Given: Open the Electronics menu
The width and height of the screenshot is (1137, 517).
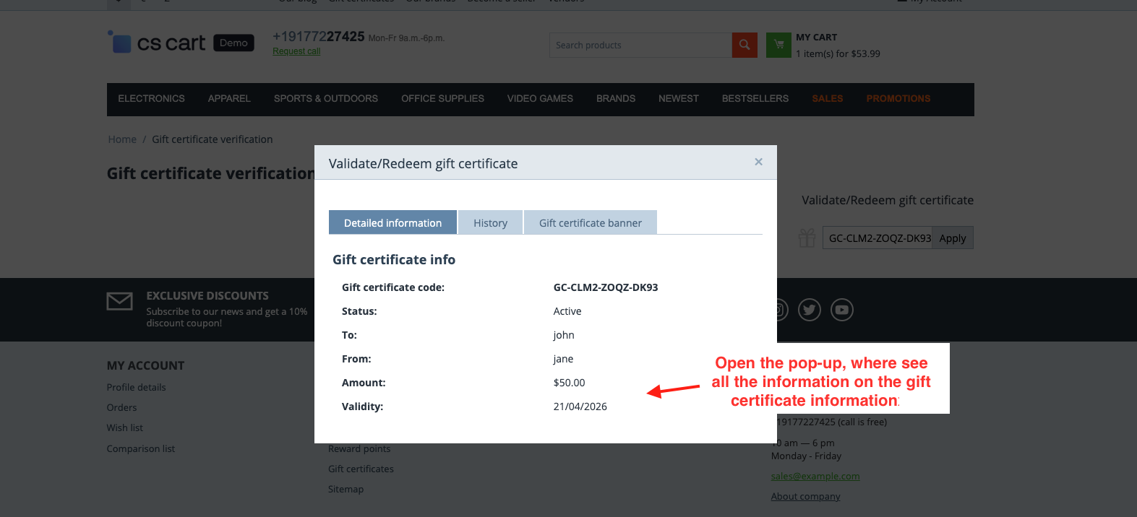Looking at the screenshot, I should click(x=152, y=99).
